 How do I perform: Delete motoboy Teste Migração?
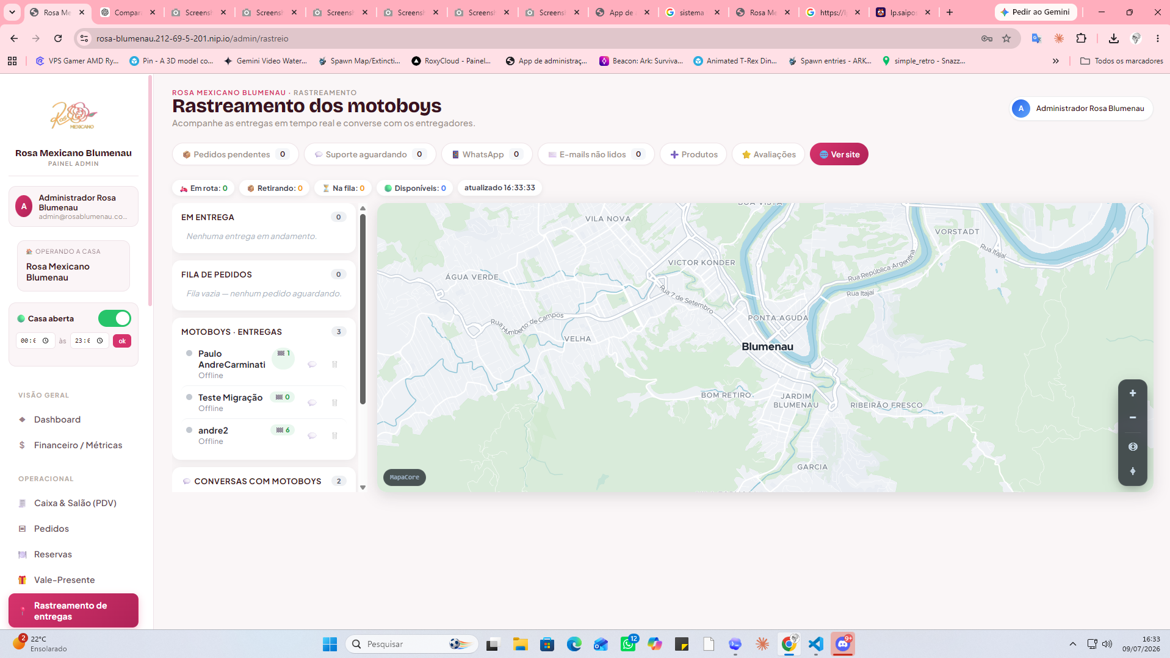coord(334,403)
